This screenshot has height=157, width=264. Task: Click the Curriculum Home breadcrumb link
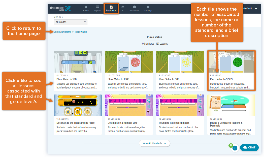[x=62, y=32]
